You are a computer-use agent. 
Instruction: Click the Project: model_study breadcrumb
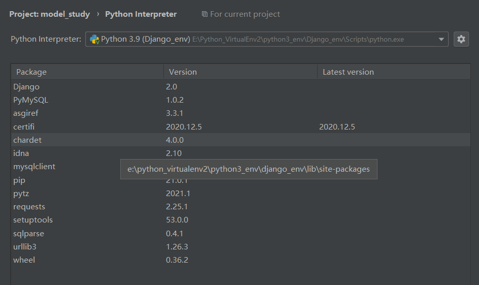[x=50, y=14]
